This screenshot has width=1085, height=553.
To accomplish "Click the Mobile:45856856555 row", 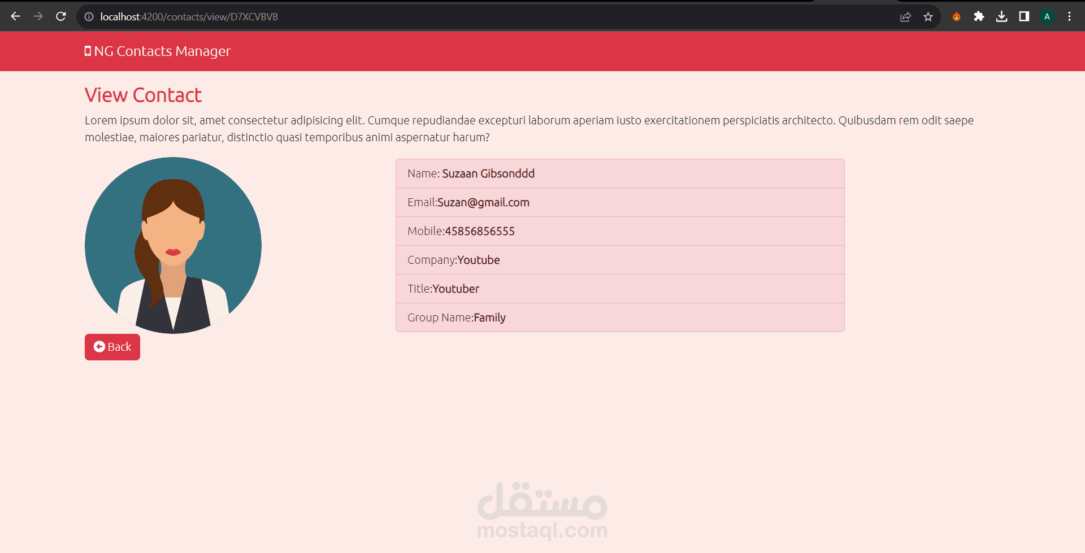I will [620, 231].
